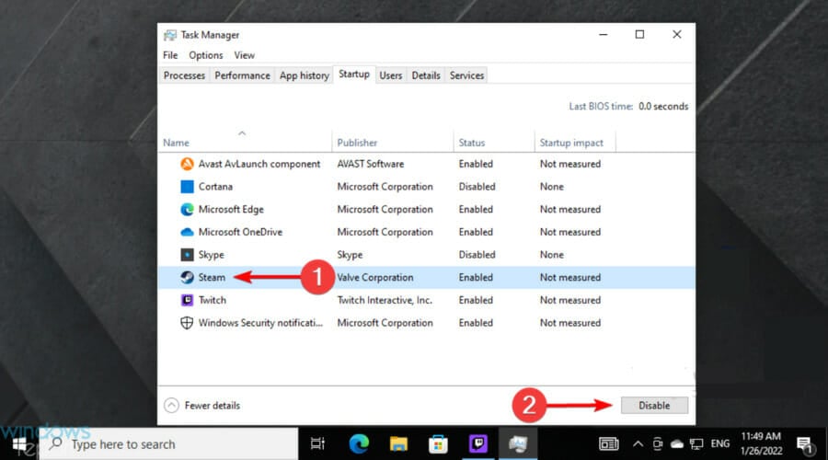
Task: Click the Twitch Interactive, Inc. publisher cell
Action: (x=385, y=300)
